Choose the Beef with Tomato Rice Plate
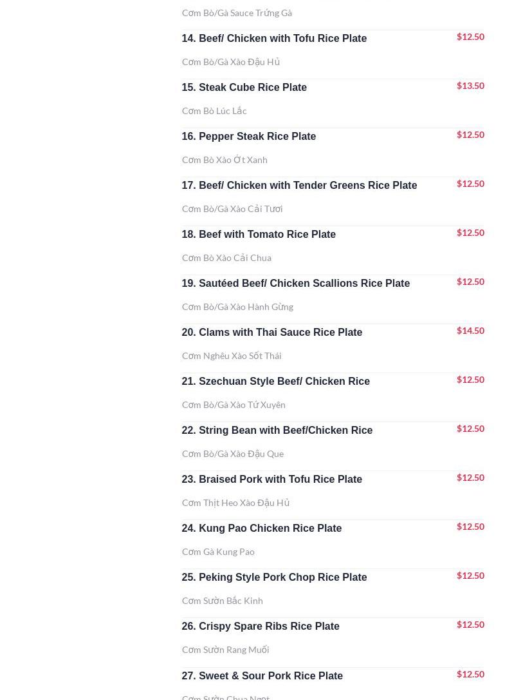The image size is (505, 700). tap(259, 235)
